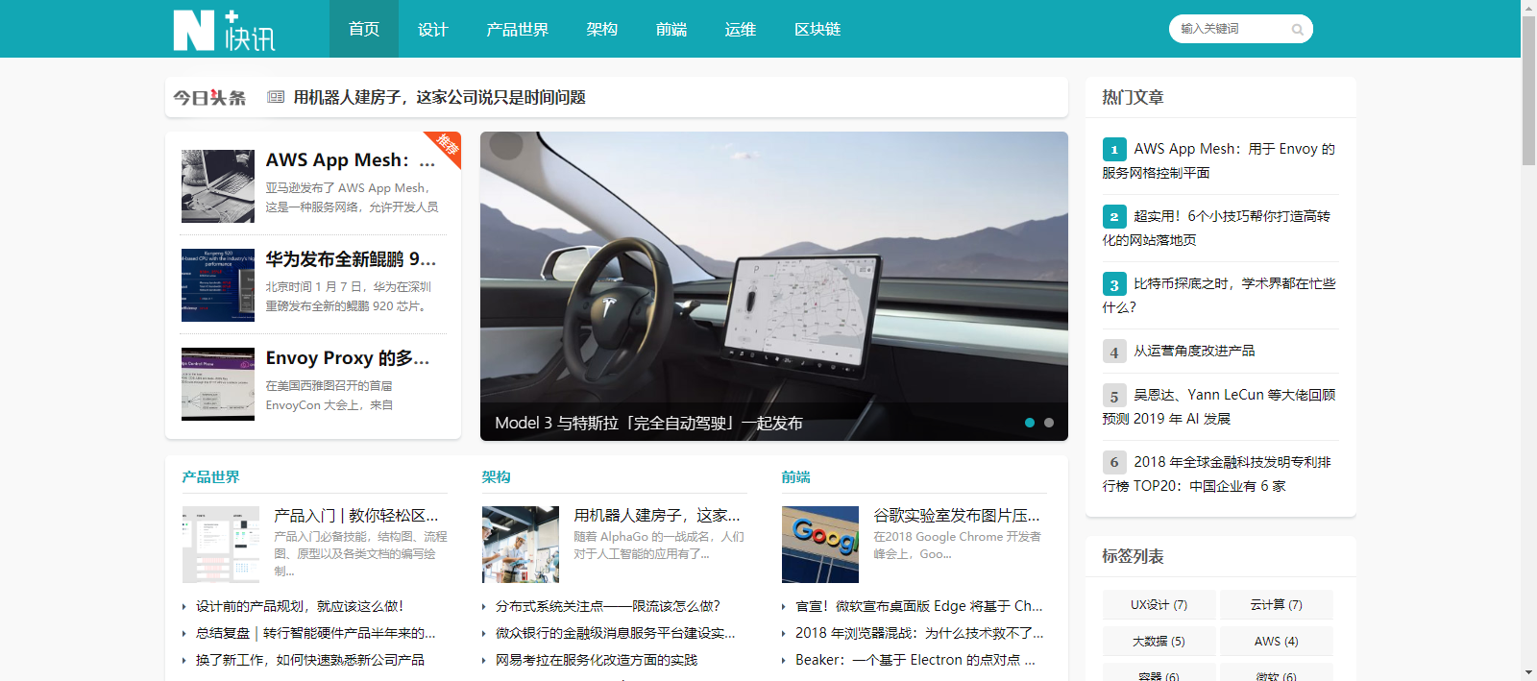Open hot article 2018 年全球金融科技专利排行榜
The width and height of the screenshot is (1537, 681).
pyautogui.click(x=1217, y=474)
